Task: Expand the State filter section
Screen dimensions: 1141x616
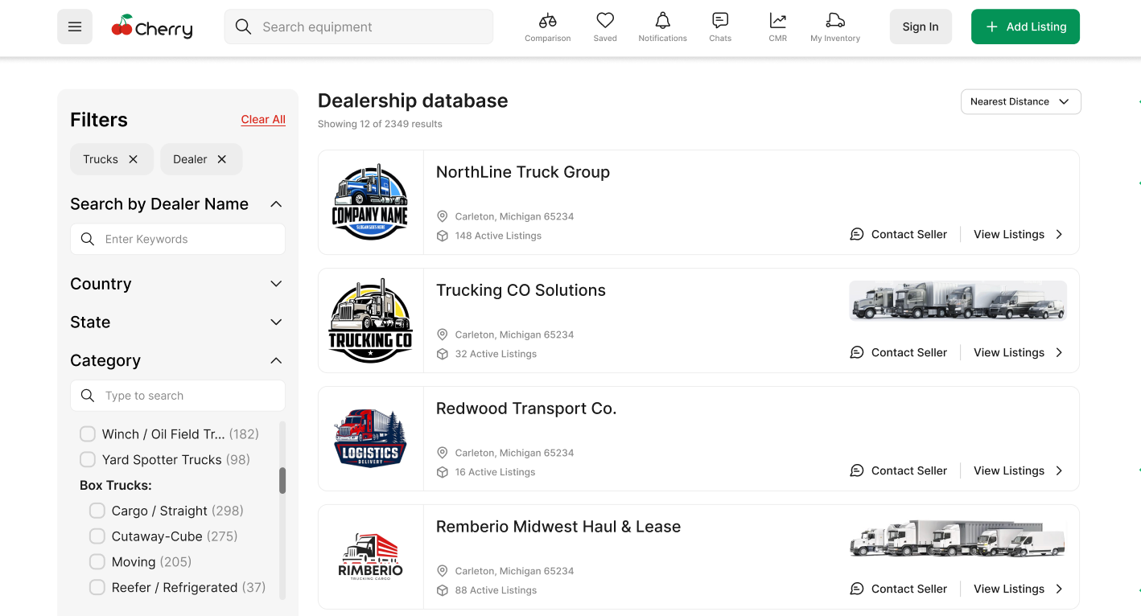Action: (276, 322)
